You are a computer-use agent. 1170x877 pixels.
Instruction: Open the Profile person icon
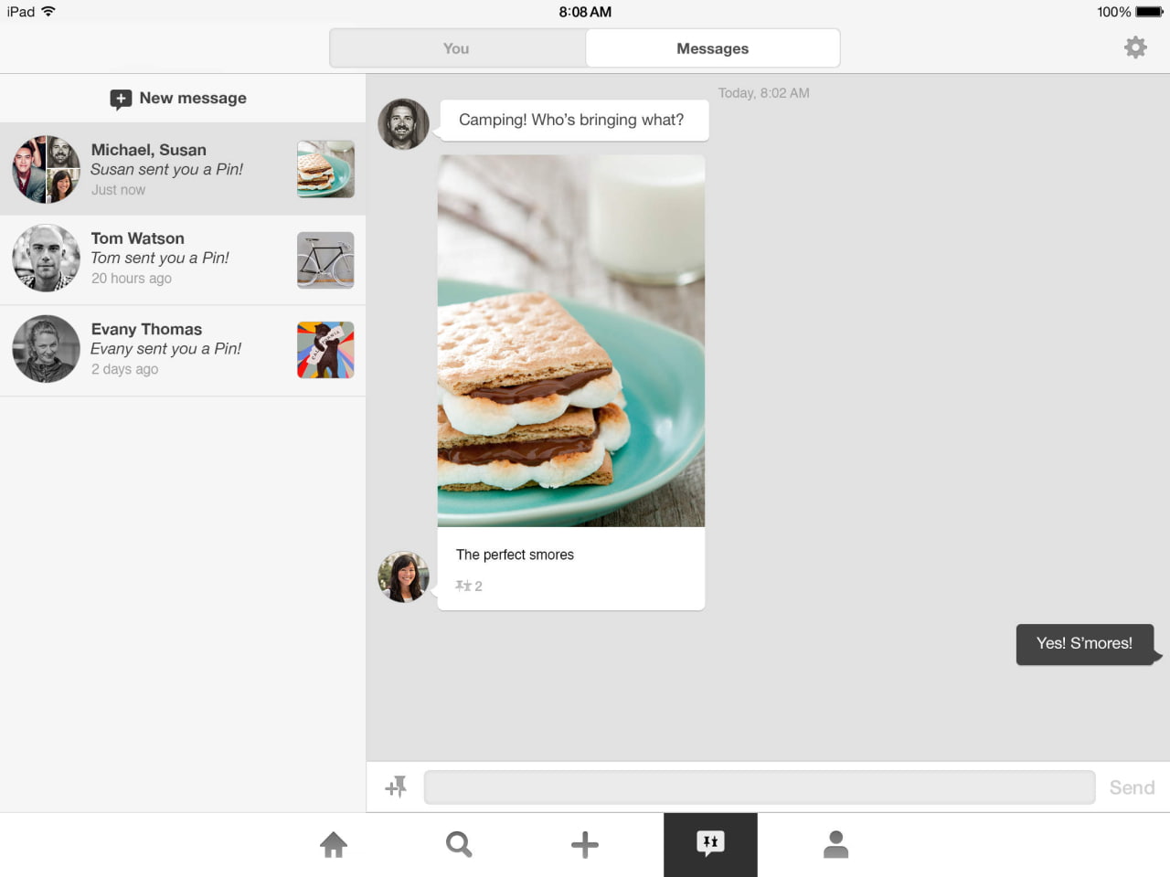point(835,844)
